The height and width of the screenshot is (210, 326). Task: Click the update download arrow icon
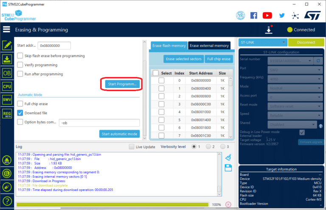coord(269,30)
